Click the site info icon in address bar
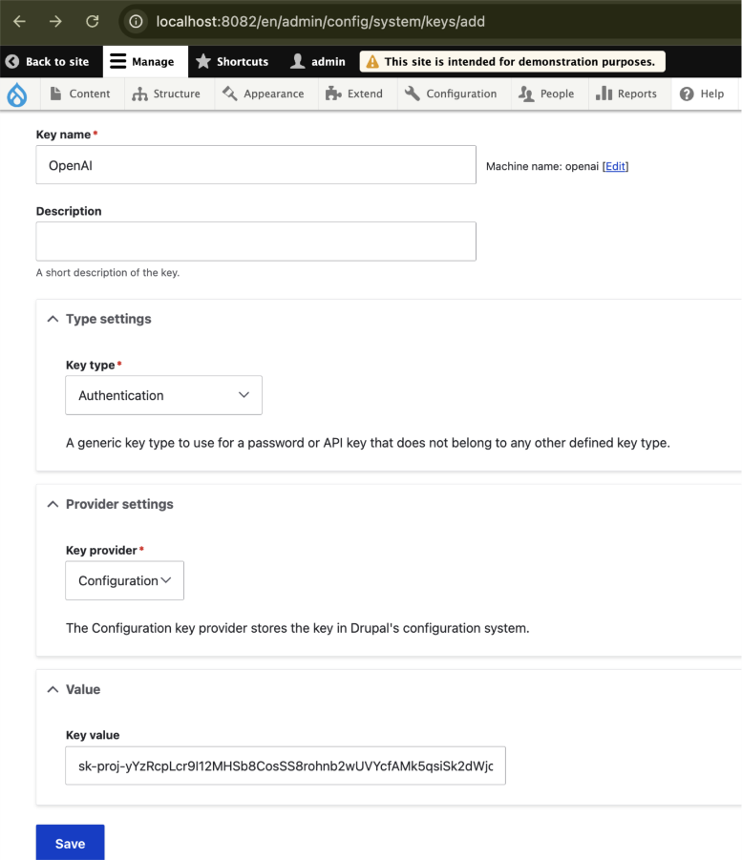 136,21
